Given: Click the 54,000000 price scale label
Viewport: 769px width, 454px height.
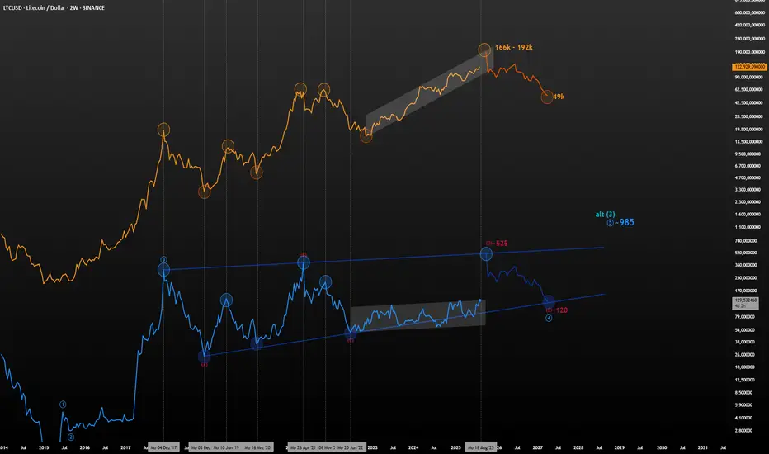Looking at the screenshot, I should click(745, 330).
